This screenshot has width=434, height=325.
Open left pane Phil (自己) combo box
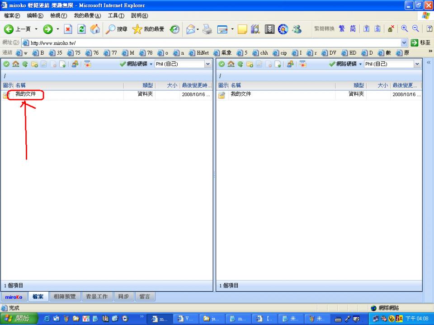[x=183, y=64]
